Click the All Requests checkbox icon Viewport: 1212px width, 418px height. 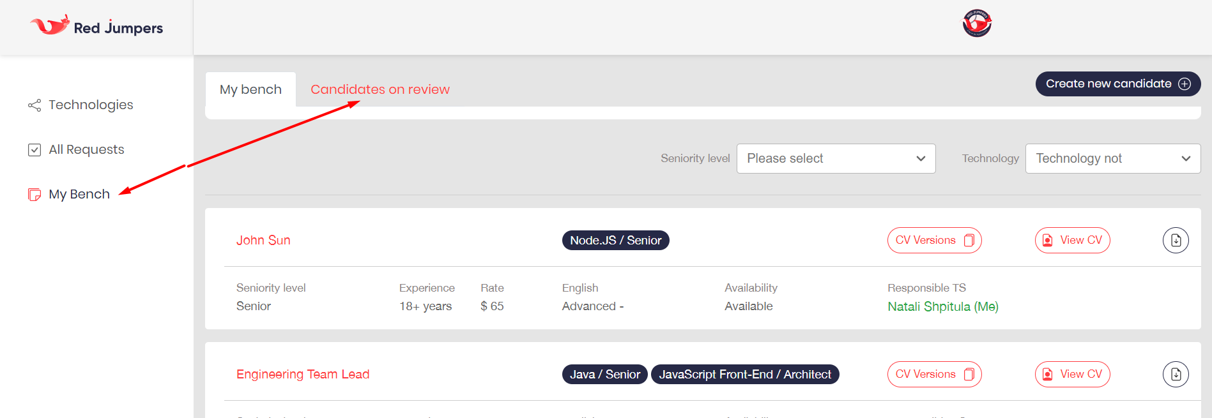35,150
